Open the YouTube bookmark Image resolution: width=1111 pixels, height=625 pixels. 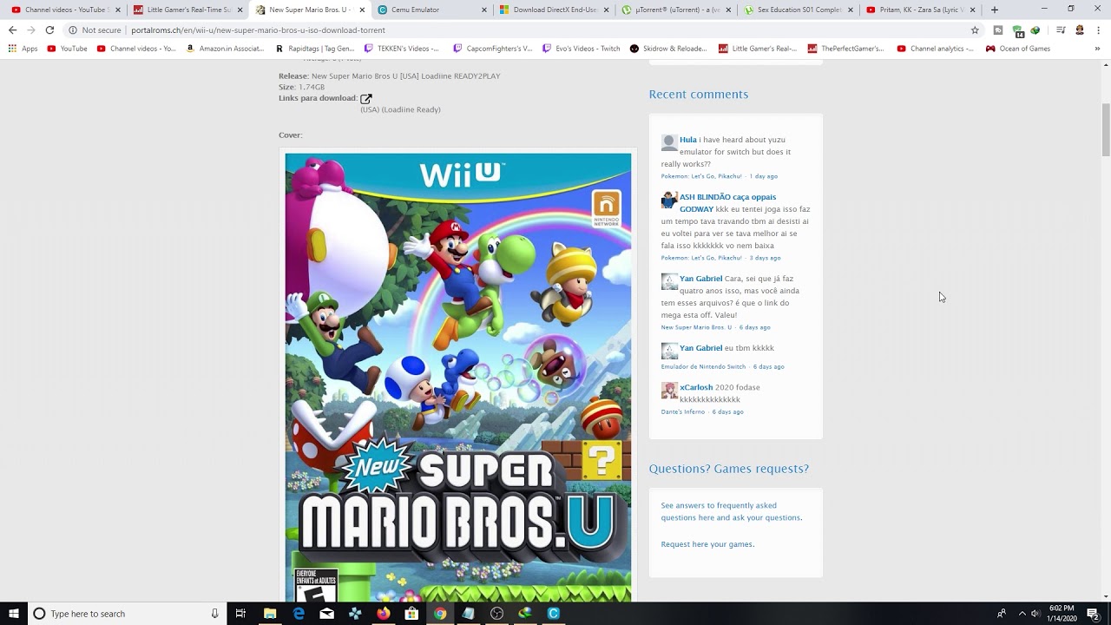click(x=68, y=49)
